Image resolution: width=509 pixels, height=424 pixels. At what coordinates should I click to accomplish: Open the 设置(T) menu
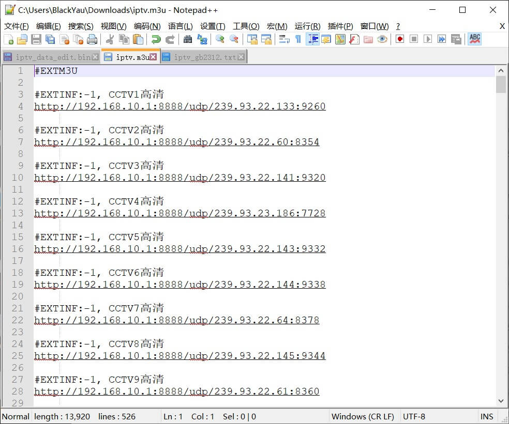[x=213, y=26]
